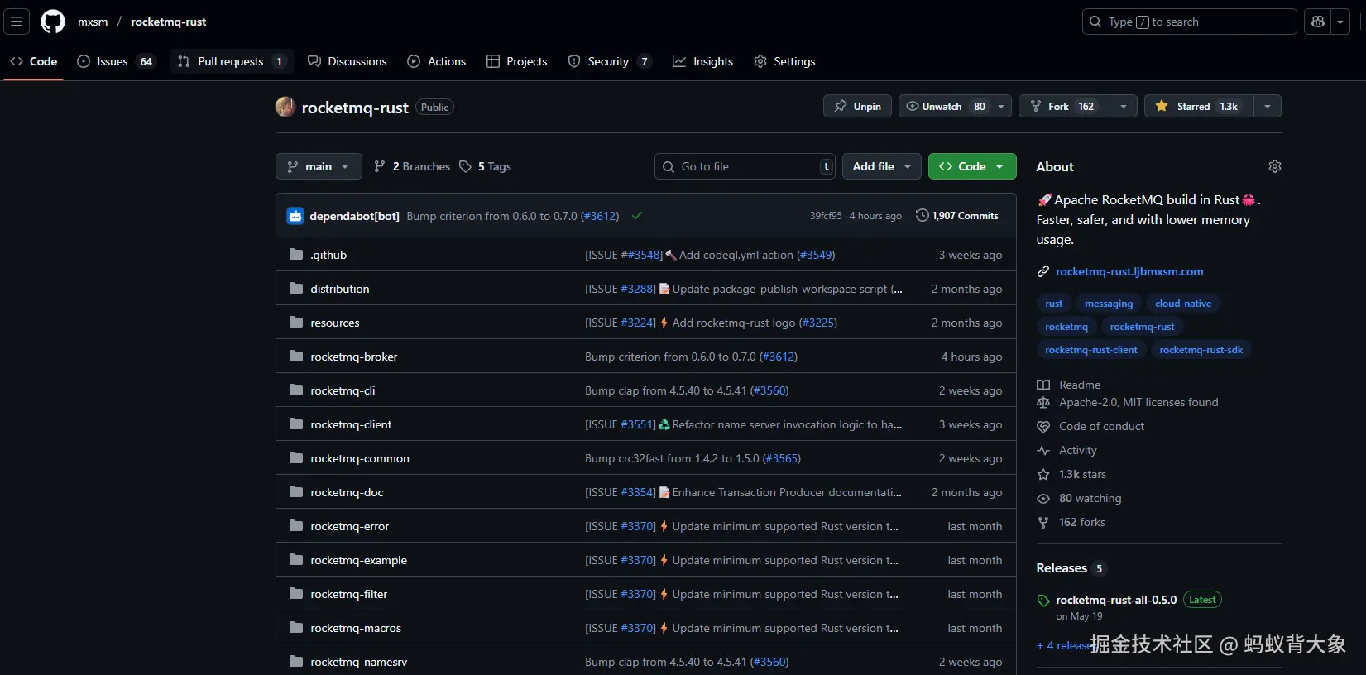1366x675 pixels.
Task: Open the rocketmq-filter folder
Action: point(348,594)
